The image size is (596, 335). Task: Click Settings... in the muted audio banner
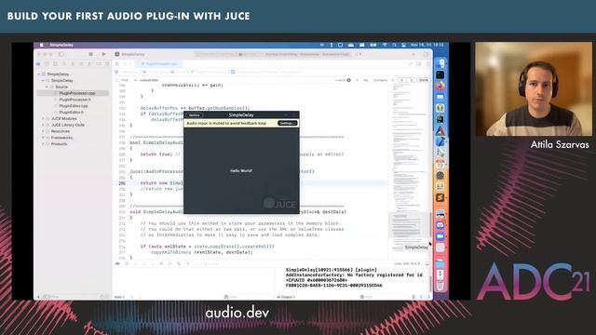pyautogui.click(x=288, y=123)
